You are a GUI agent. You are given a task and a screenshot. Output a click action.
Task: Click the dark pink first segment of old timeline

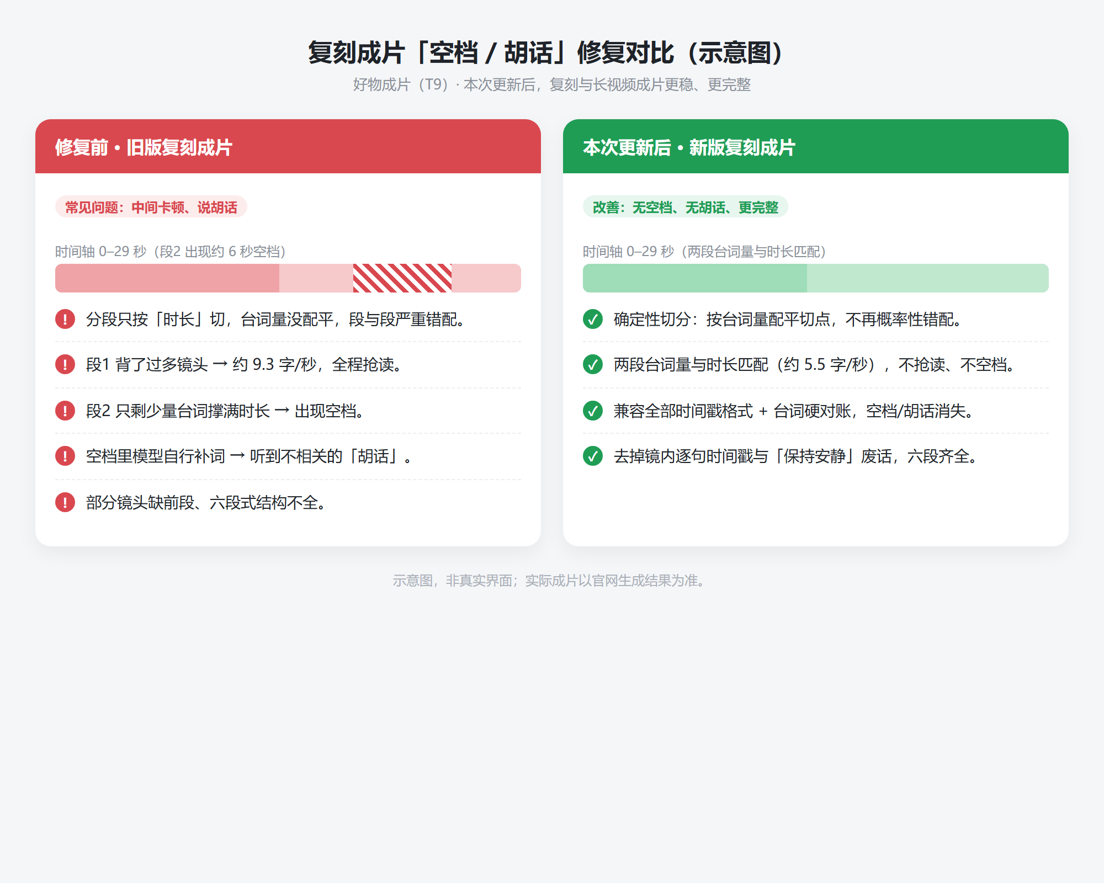(x=167, y=278)
